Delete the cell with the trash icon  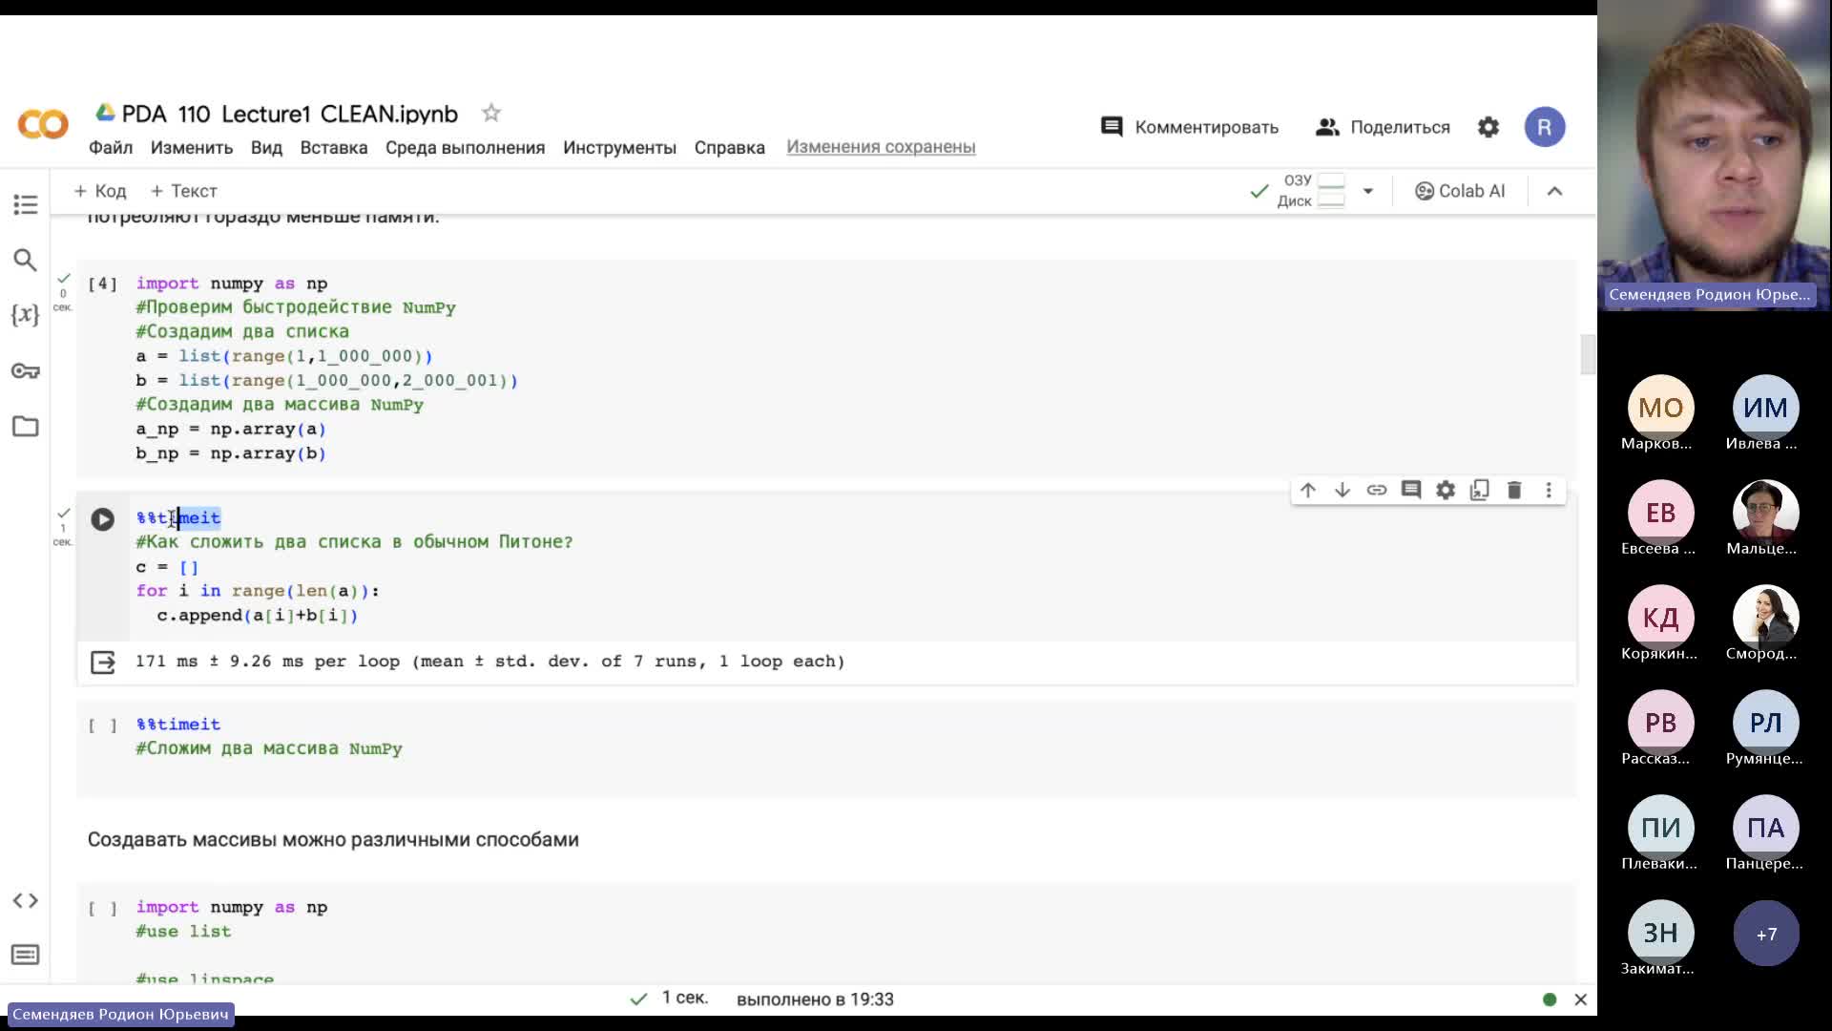(x=1514, y=490)
